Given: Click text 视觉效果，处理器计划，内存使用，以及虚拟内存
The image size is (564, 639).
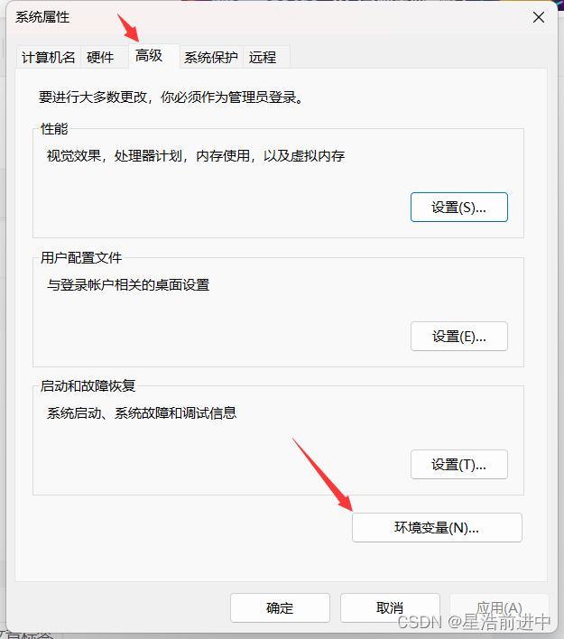Looking at the screenshot, I should click(x=196, y=155).
